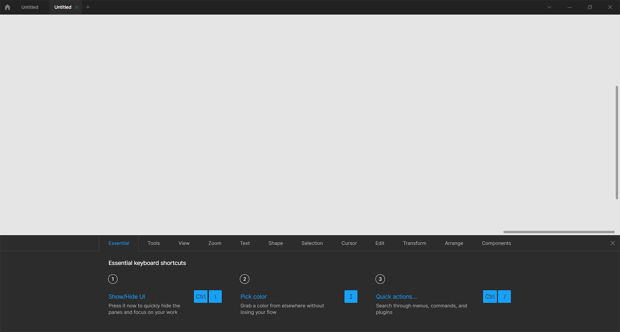Screen dimensions: 620x332
Task: Click the Quick actions… shortcut link
Action: [x=396, y=297]
